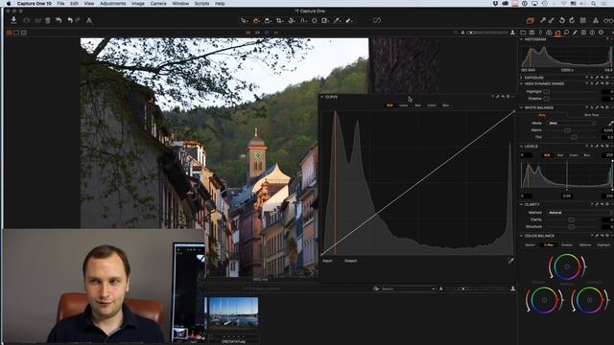Click the HDR Highlight slider handle
614x345 pixels.
[546, 92]
